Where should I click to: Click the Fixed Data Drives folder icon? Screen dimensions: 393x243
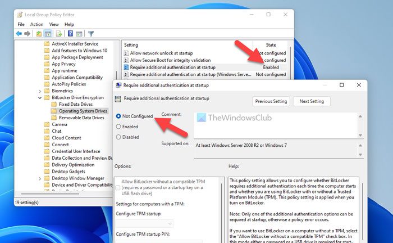(54, 104)
